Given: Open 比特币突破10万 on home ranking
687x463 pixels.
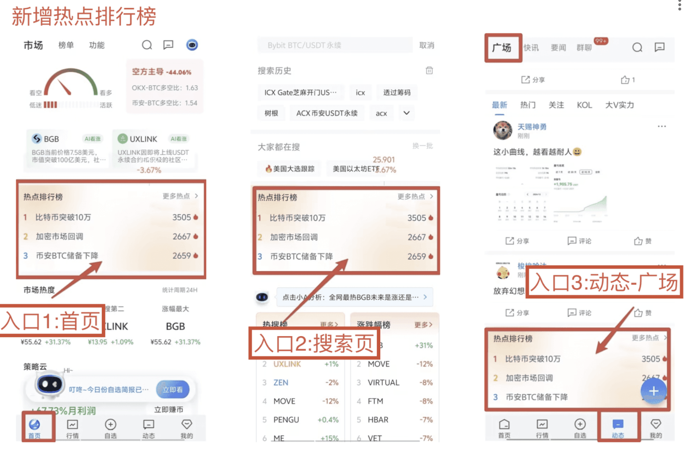Looking at the screenshot, I should tap(111, 217).
